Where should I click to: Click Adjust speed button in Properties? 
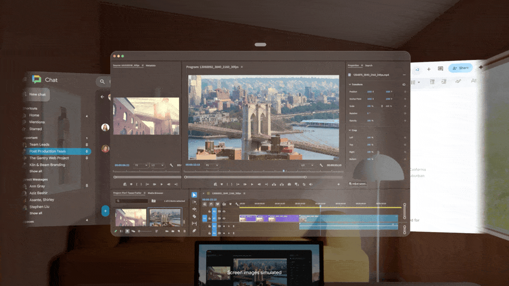(x=357, y=184)
